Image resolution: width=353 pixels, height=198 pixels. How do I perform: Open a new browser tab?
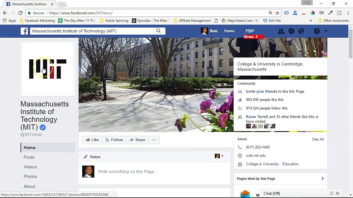point(62,4)
